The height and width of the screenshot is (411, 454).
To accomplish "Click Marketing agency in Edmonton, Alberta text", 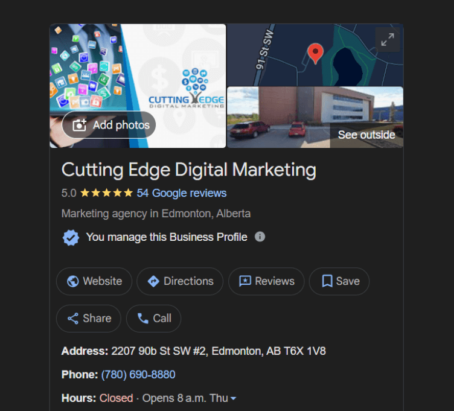I will (156, 214).
